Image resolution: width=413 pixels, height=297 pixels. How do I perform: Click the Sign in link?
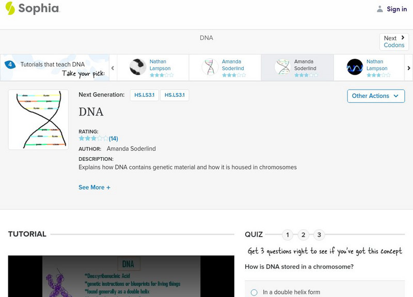pyautogui.click(x=396, y=9)
